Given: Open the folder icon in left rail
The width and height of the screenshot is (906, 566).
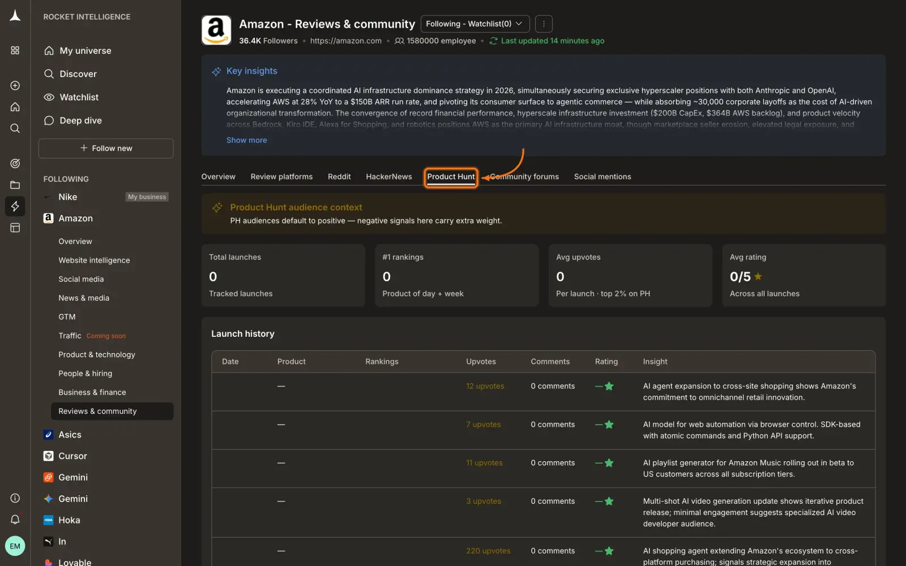Looking at the screenshot, I should pos(15,185).
